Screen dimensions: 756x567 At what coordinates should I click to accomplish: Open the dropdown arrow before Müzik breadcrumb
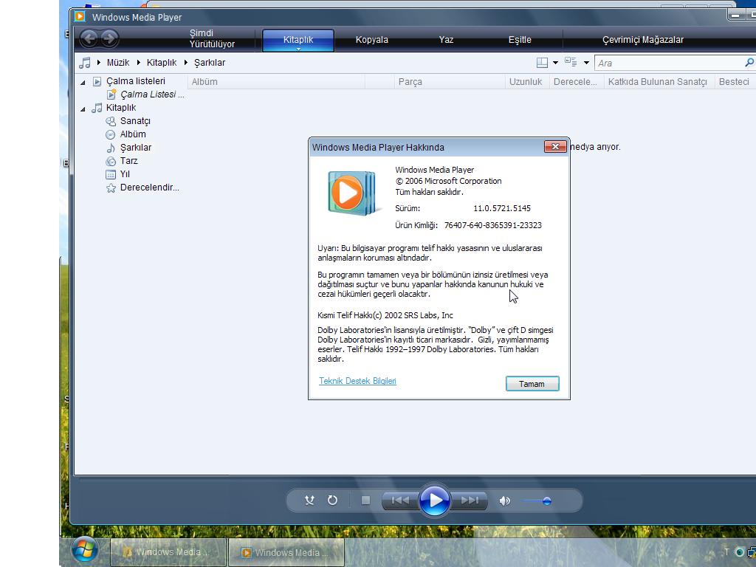tap(99, 62)
